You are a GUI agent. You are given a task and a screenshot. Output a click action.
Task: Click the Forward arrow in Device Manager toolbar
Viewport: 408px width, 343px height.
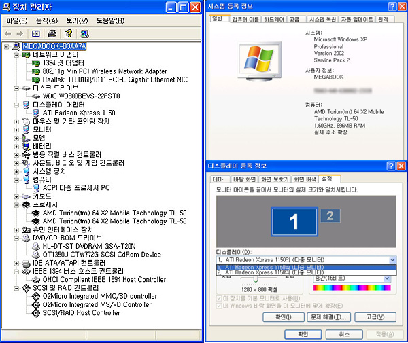[x=20, y=33]
